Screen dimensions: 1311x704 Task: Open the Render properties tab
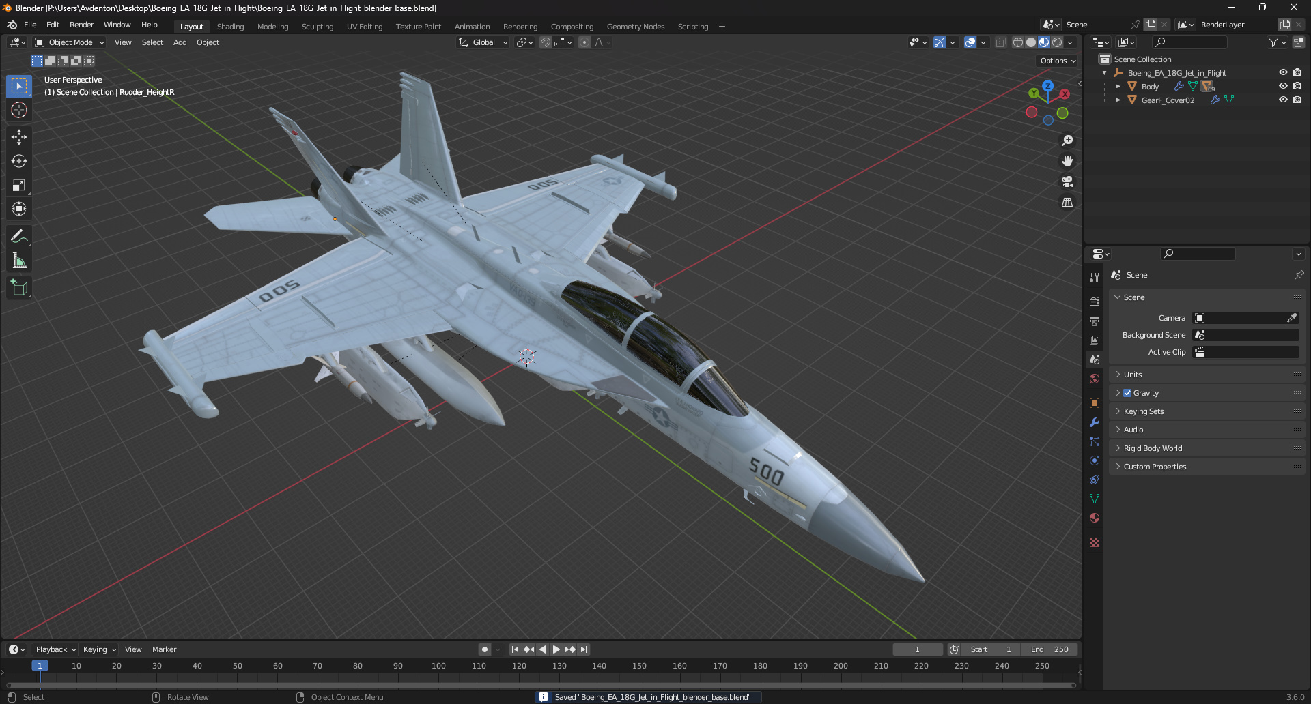point(1095,302)
